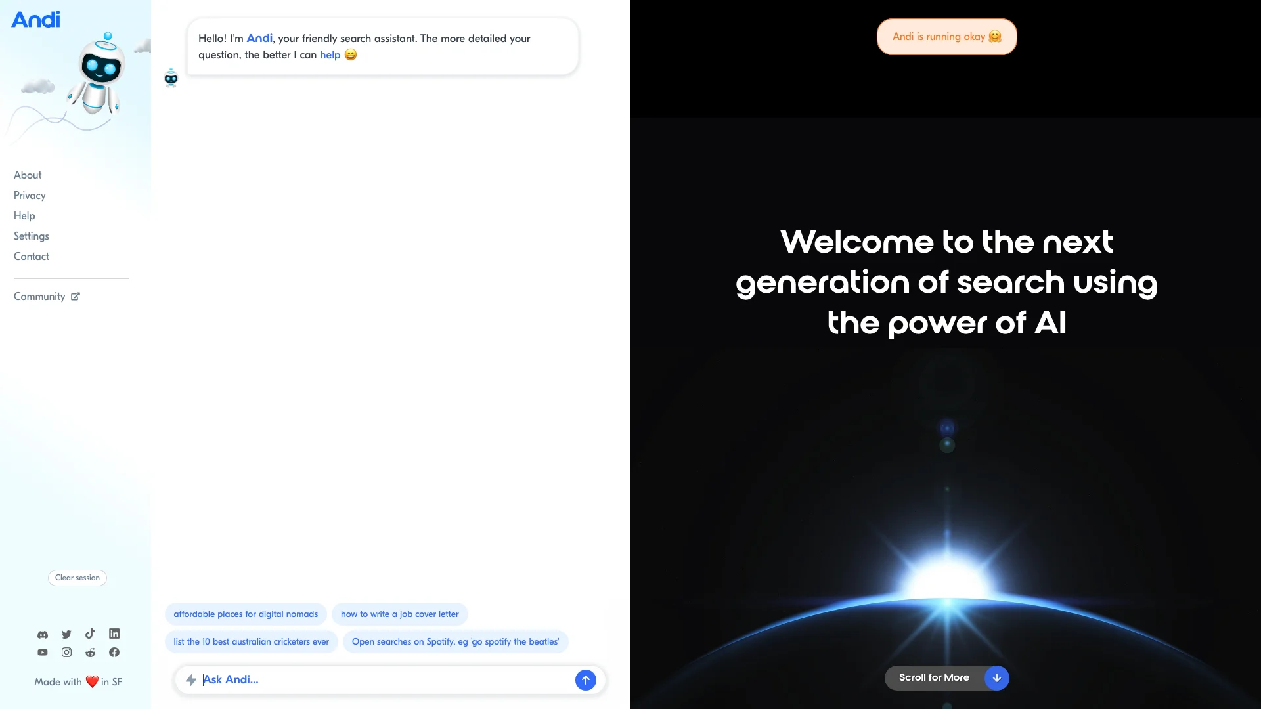This screenshot has width=1261, height=709.
Task: Select 'list the 10 best australian cricketers ever'
Action: (252, 642)
